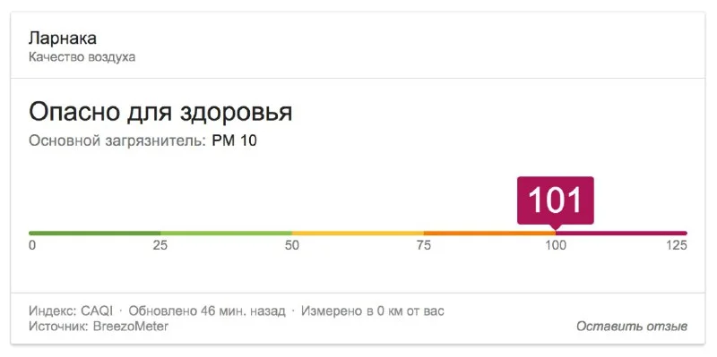The height and width of the screenshot is (357, 717).
Task: Open the 'Оставить отзыв' feedback link
Action: (632, 327)
